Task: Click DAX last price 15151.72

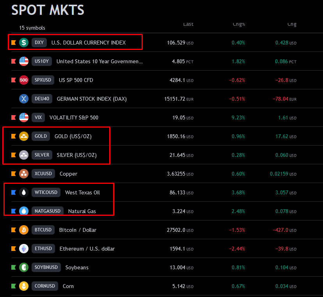Action: 175,99
